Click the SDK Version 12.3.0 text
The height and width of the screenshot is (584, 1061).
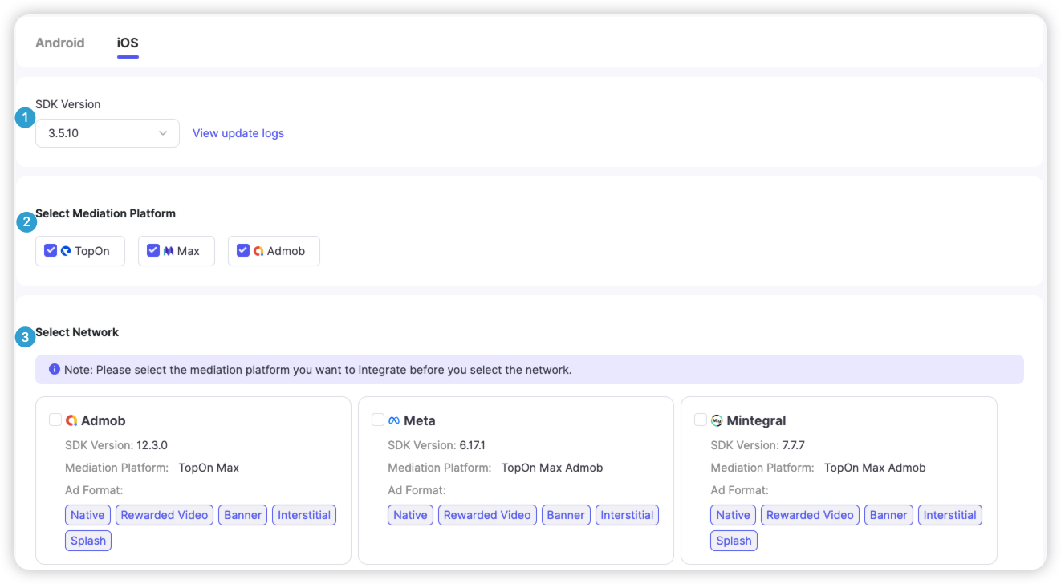(116, 445)
